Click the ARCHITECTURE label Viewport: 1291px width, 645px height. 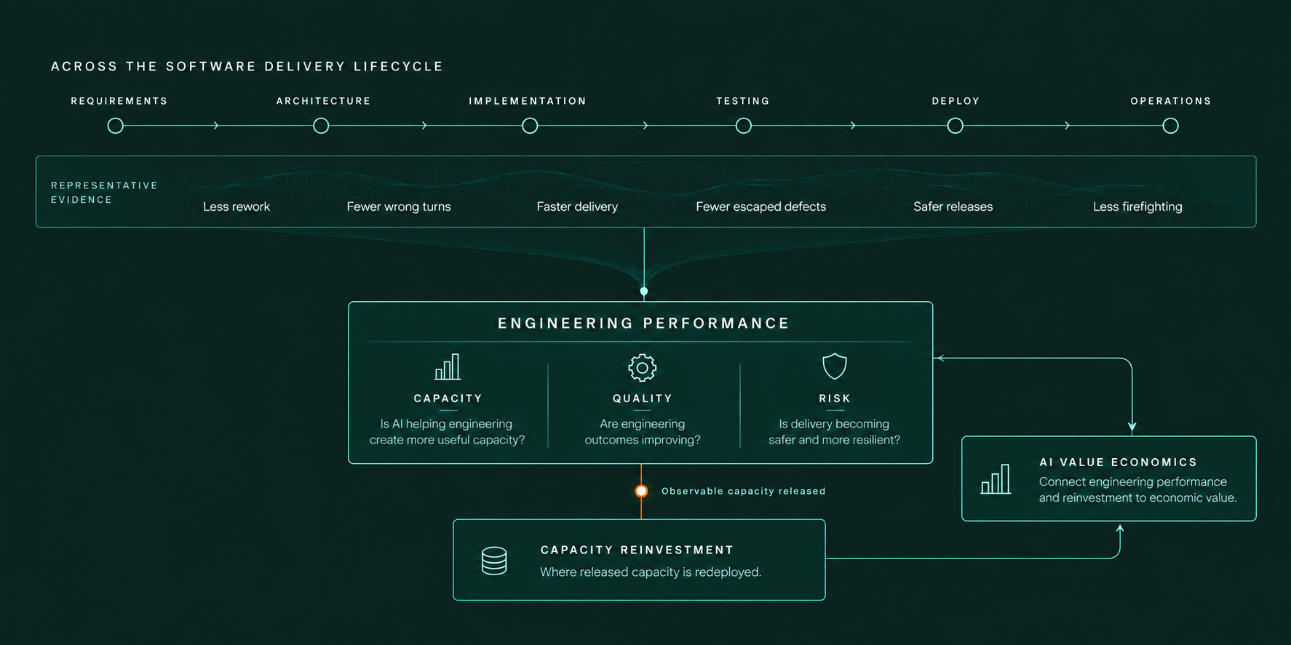324,101
